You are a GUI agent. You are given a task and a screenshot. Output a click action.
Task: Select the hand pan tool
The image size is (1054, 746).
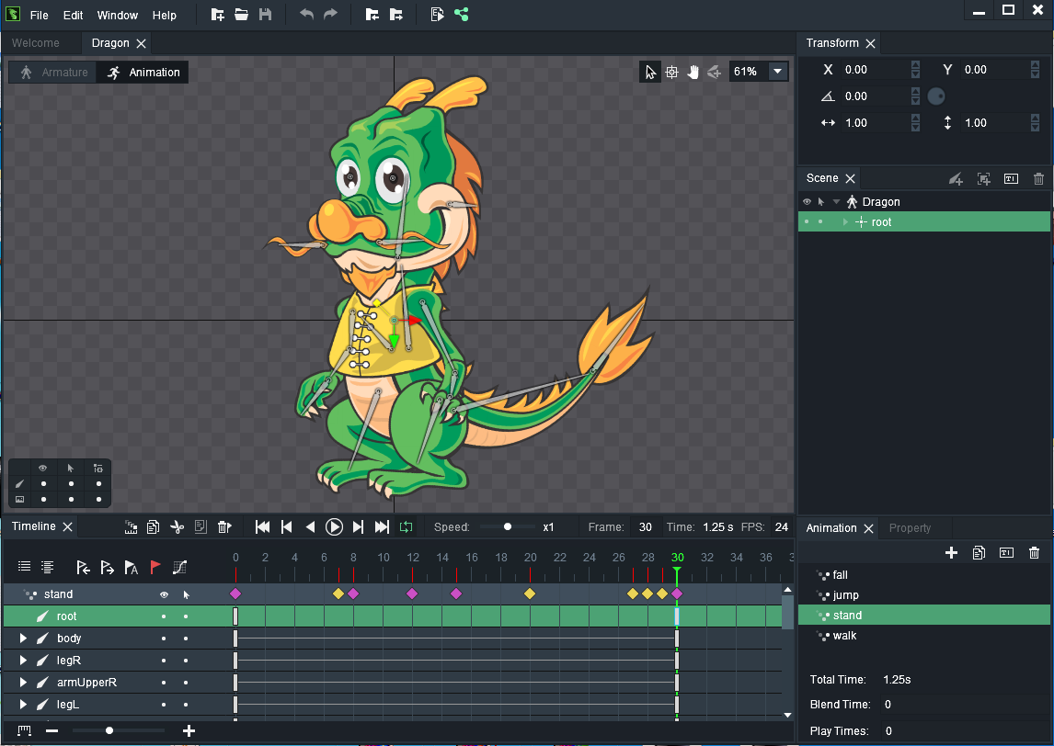pyautogui.click(x=693, y=72)
